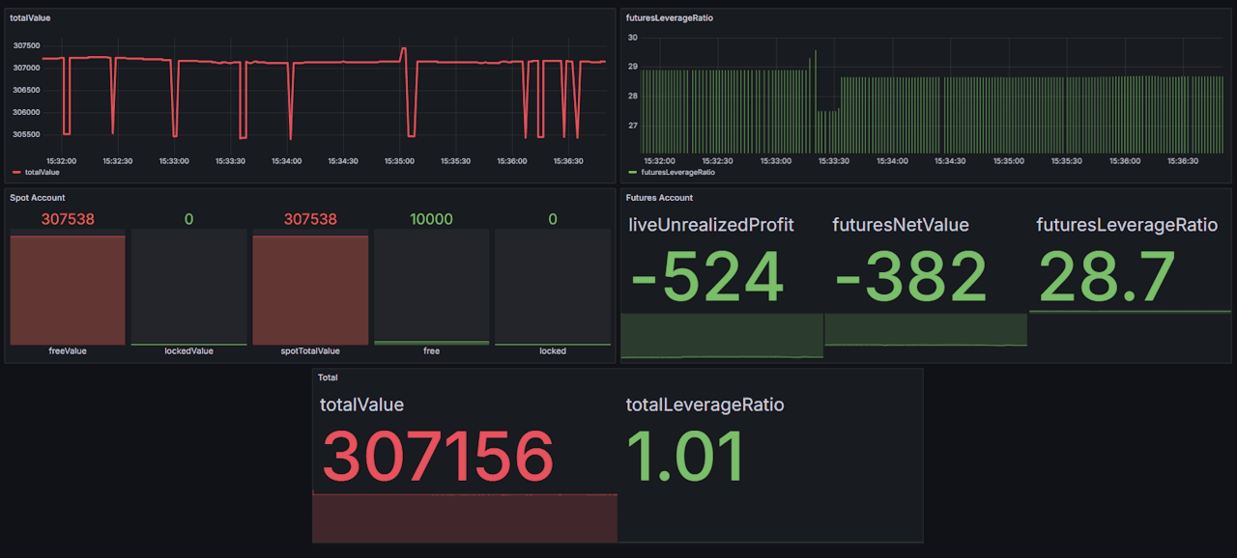Viewport: 1237px width, 558px height.
Task: Click 15:32:00 time tick in totalValue chart
Action: pos(61,161)
